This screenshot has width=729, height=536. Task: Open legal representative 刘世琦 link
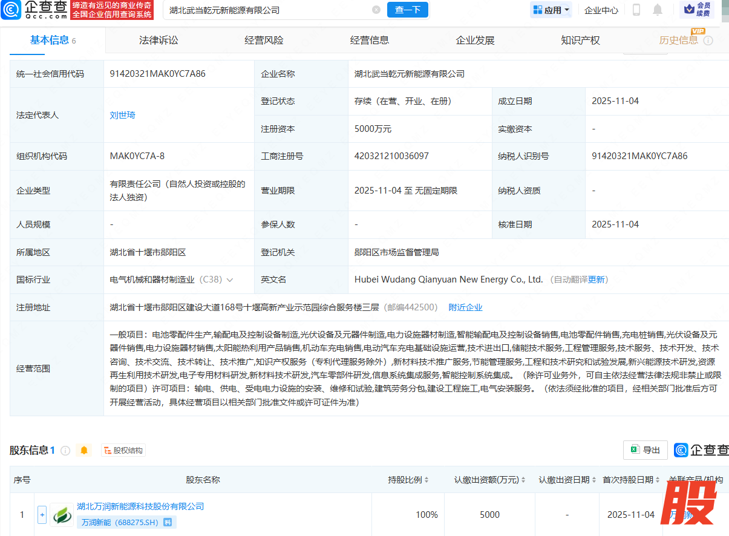[x=122, y=115]
